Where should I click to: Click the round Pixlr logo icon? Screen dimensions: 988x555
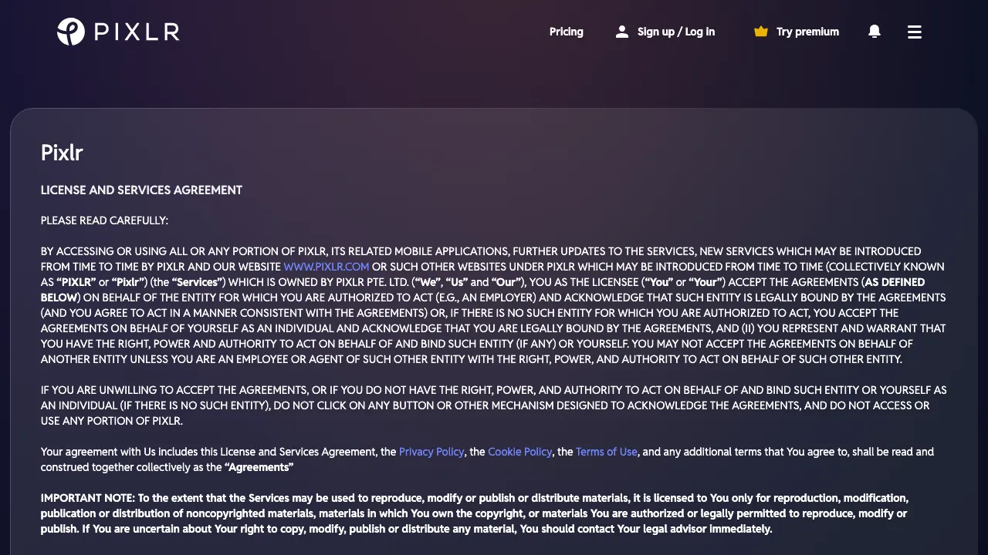pos(71,32)
